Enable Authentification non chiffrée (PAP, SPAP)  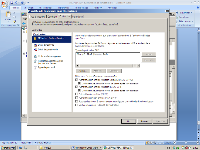coord(77,98)
